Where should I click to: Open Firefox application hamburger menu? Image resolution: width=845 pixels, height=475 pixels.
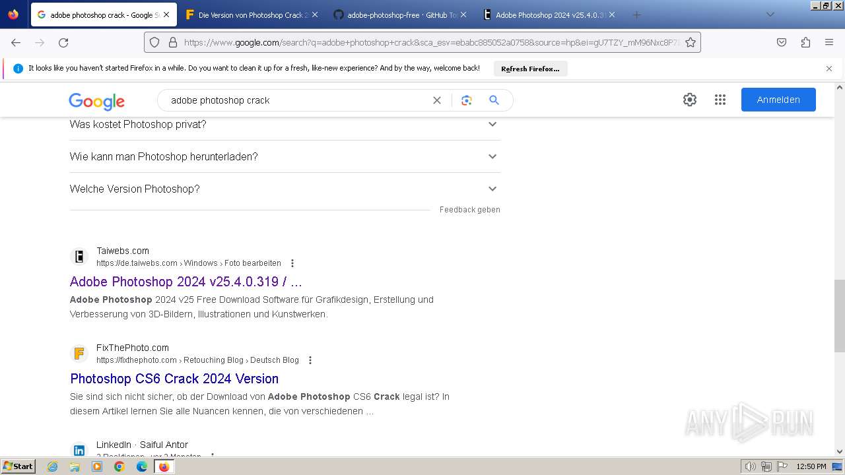829,42
